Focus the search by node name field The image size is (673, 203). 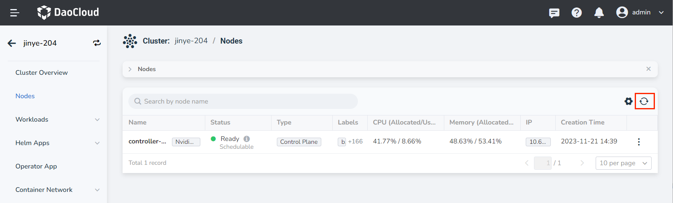tap(247, 101)
